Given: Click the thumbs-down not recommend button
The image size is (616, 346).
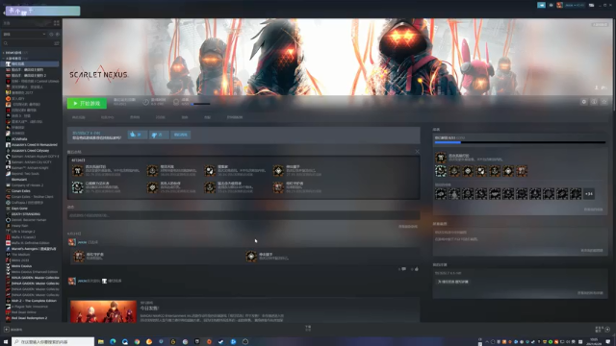Looking at the screenshot, I should 158,135.
